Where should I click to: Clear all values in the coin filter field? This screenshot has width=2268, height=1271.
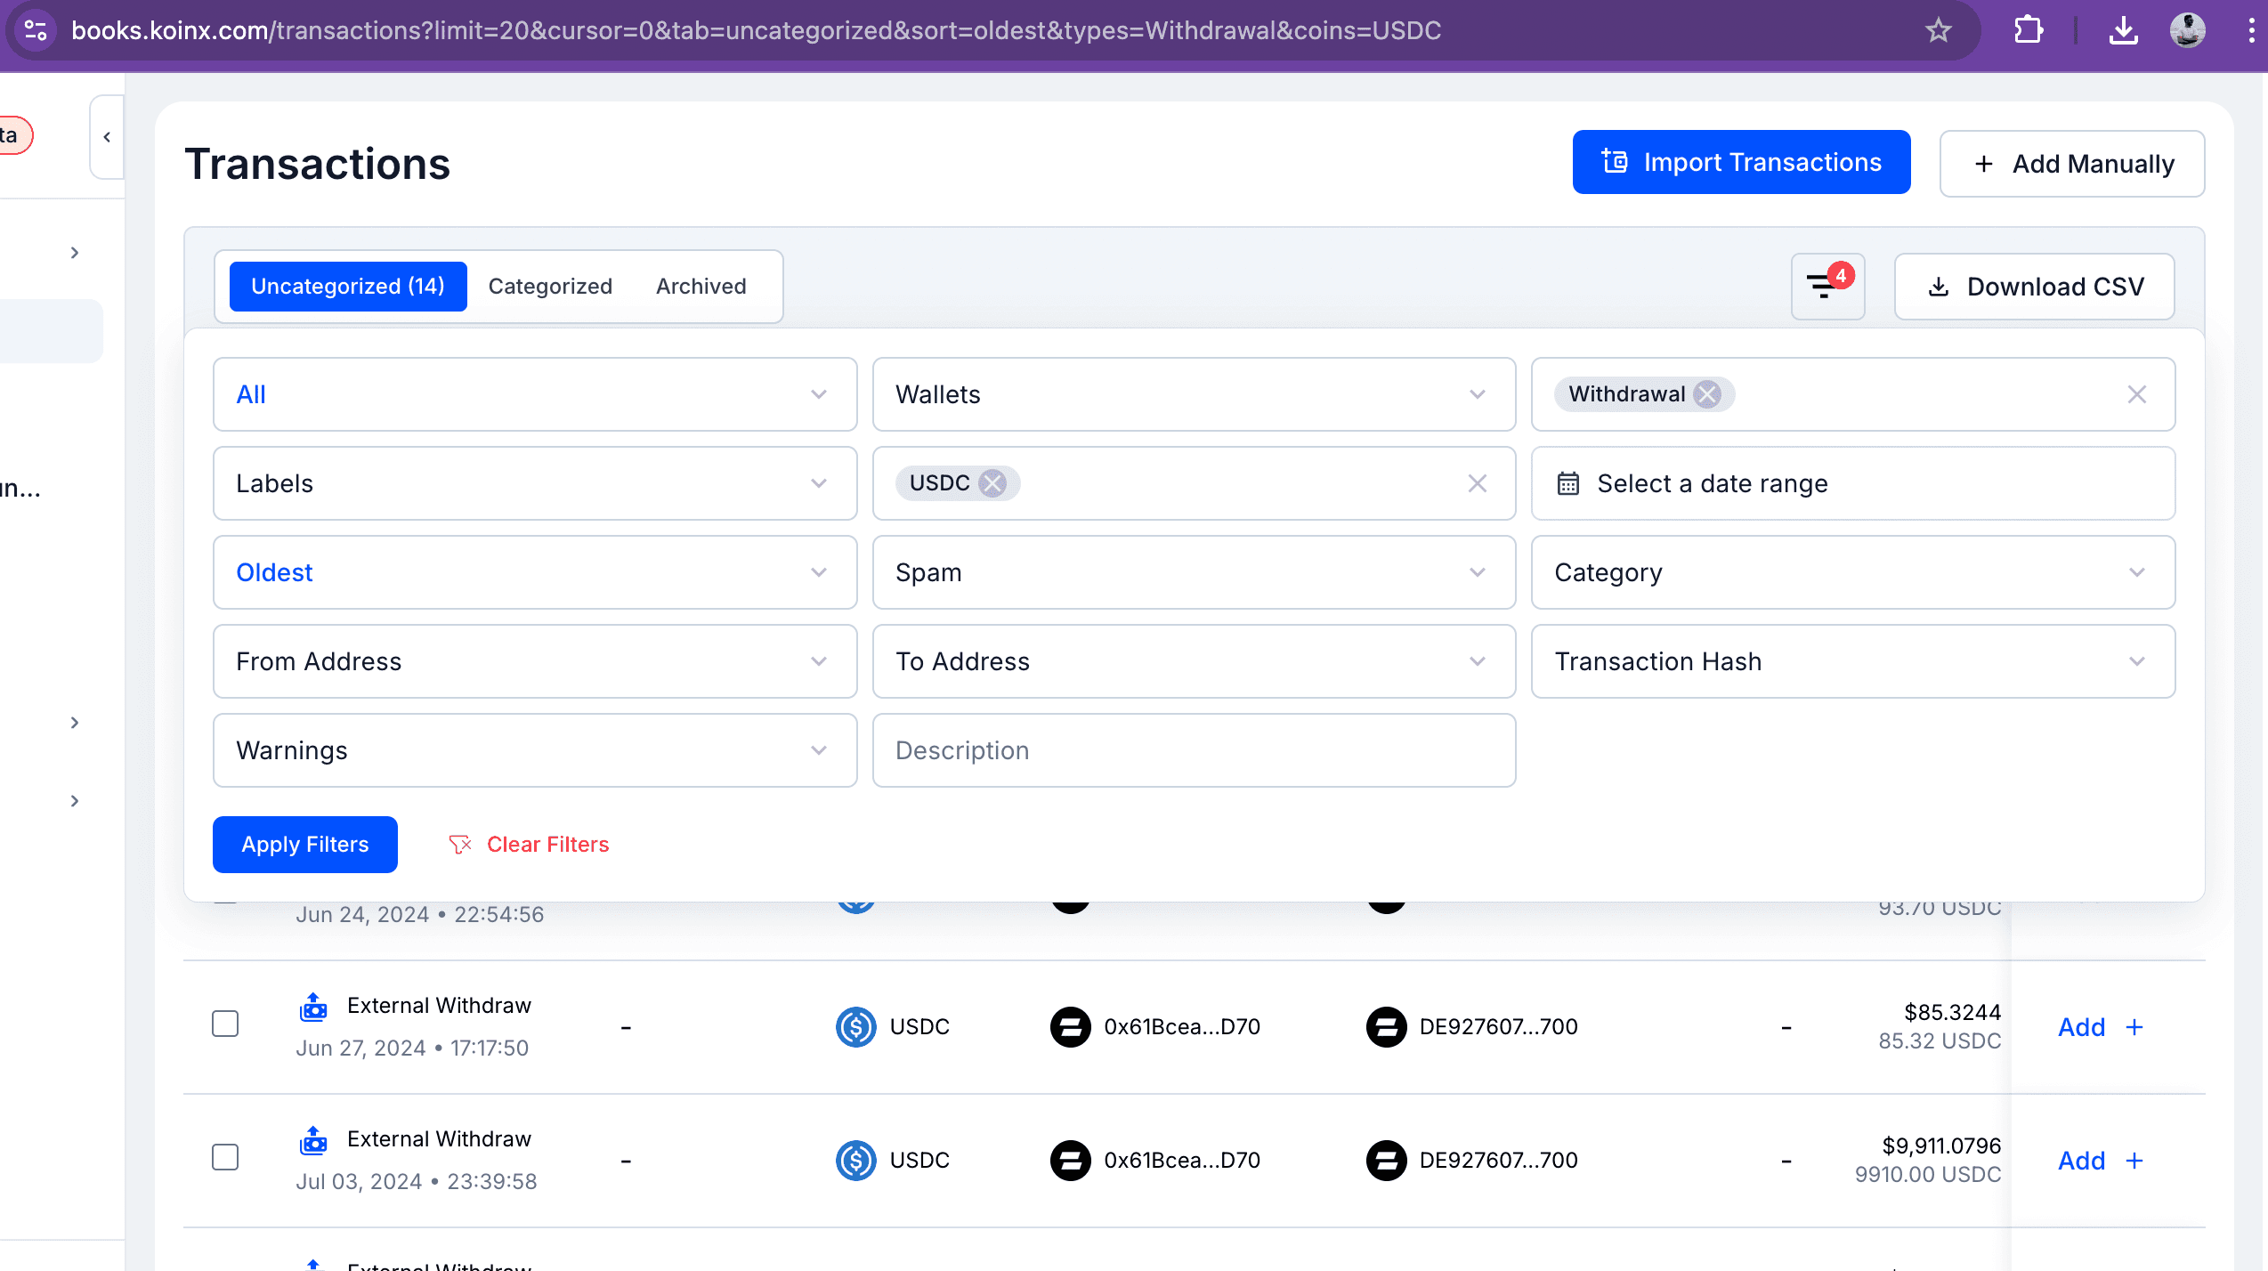coord(1477,483)
